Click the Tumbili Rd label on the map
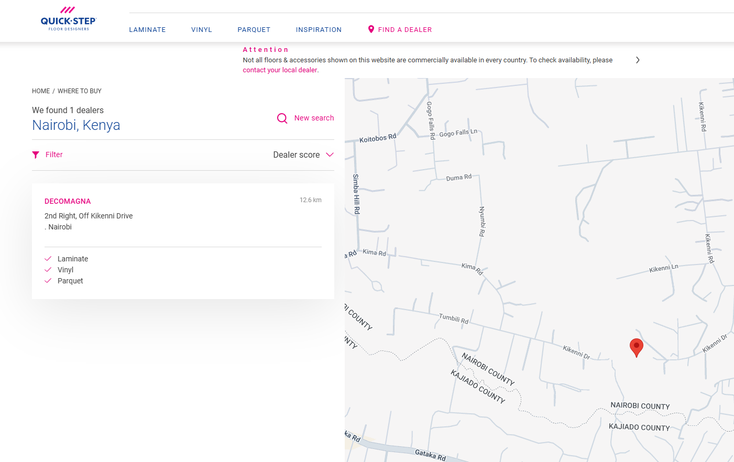Screen dimensions: 734x462 [x=454, y=318]
